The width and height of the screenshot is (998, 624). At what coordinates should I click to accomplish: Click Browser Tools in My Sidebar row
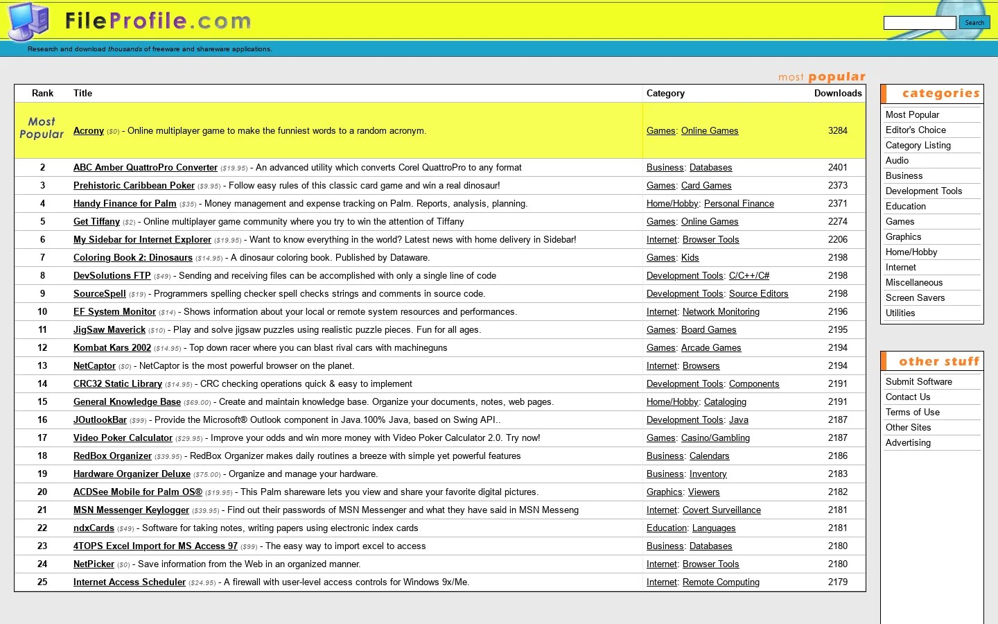710,240
